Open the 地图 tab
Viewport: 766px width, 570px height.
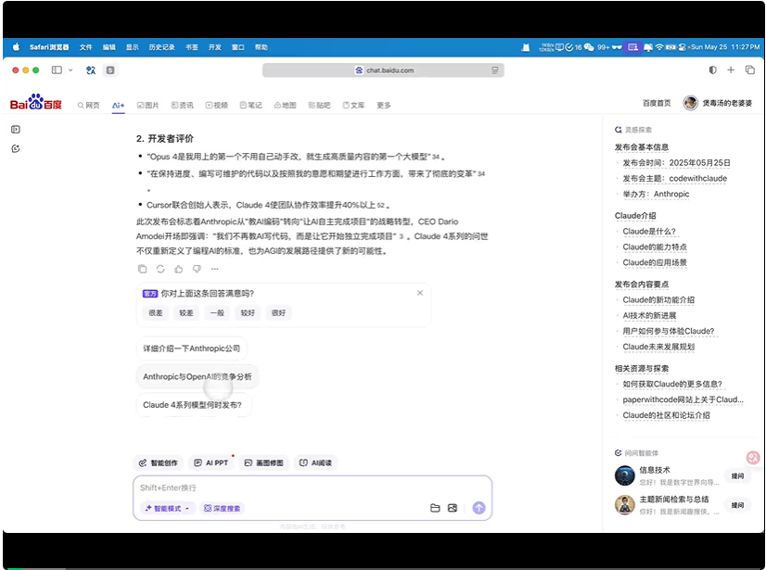tap(286, 105)
